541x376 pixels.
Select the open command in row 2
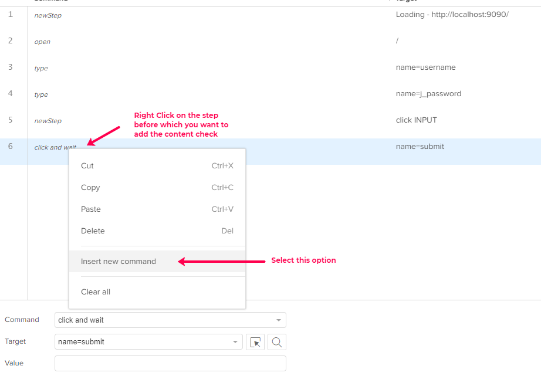click(x=42, y=42)
